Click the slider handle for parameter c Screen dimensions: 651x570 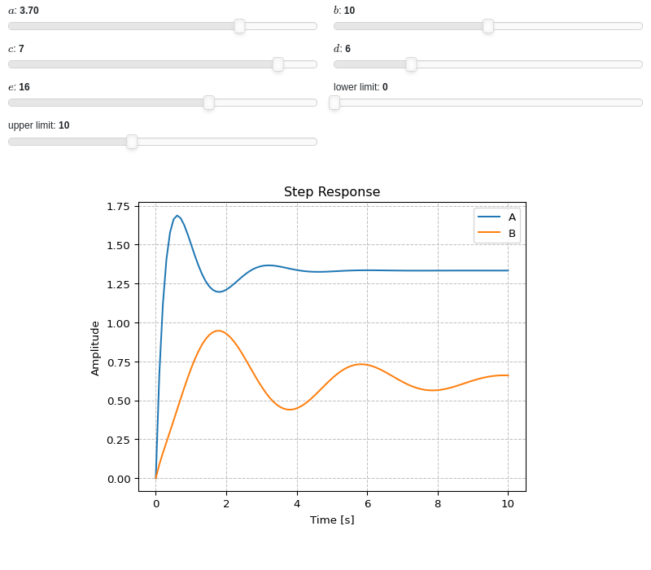tap(278, 64)
